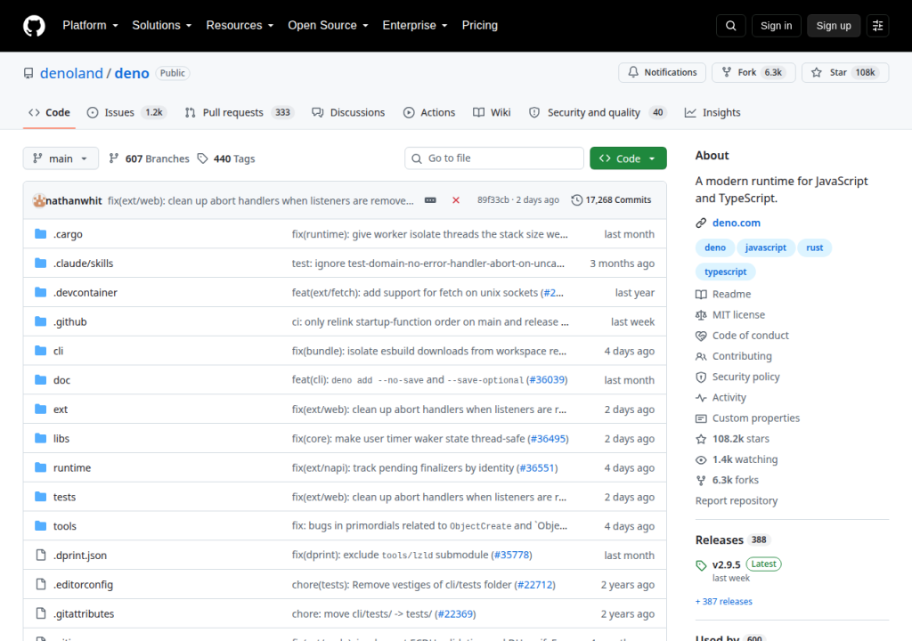Screen dimensions: 912x641
Task: Click the runtime folder icon
Action: (41, 467)
